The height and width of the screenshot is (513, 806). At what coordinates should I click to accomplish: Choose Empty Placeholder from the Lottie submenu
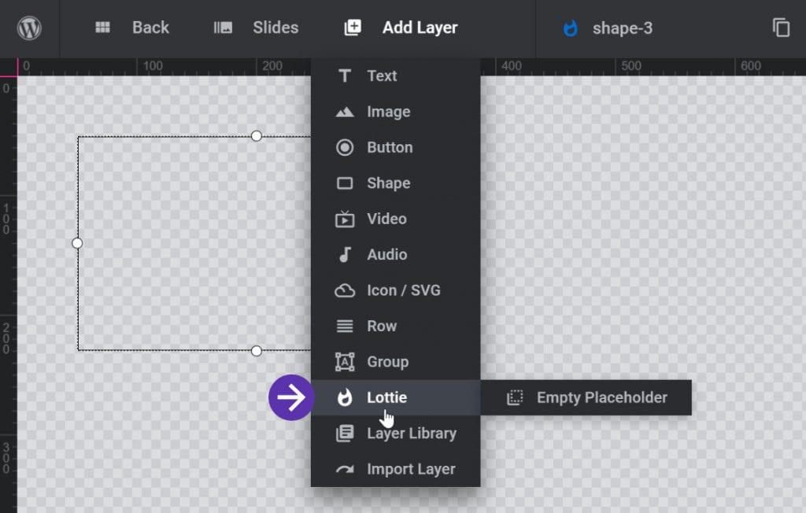click(x=601, y=397)
